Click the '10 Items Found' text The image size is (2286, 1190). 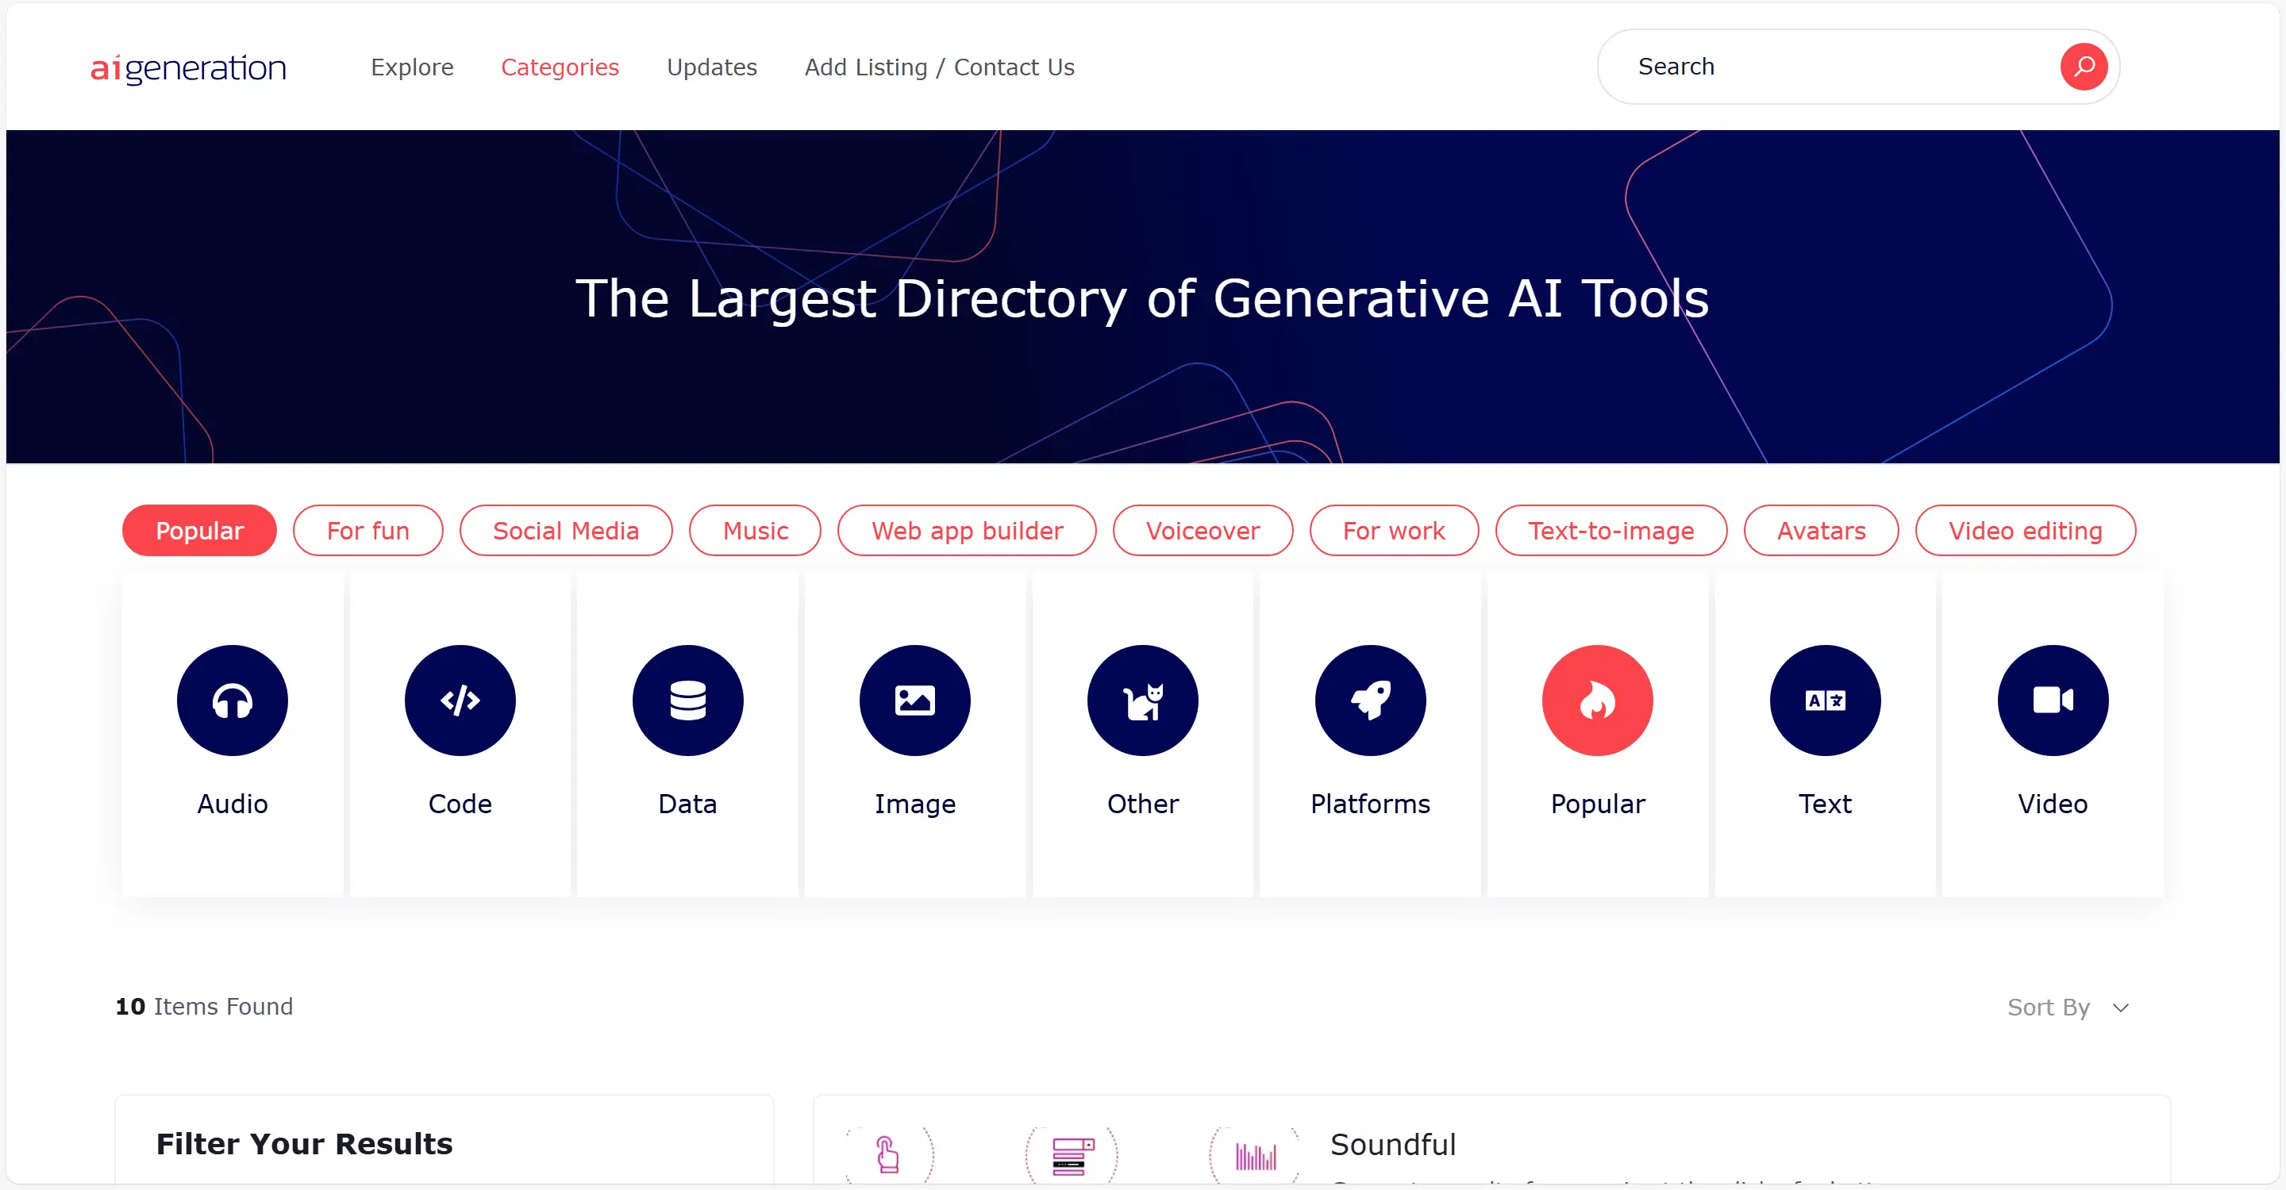[204, 1007]
